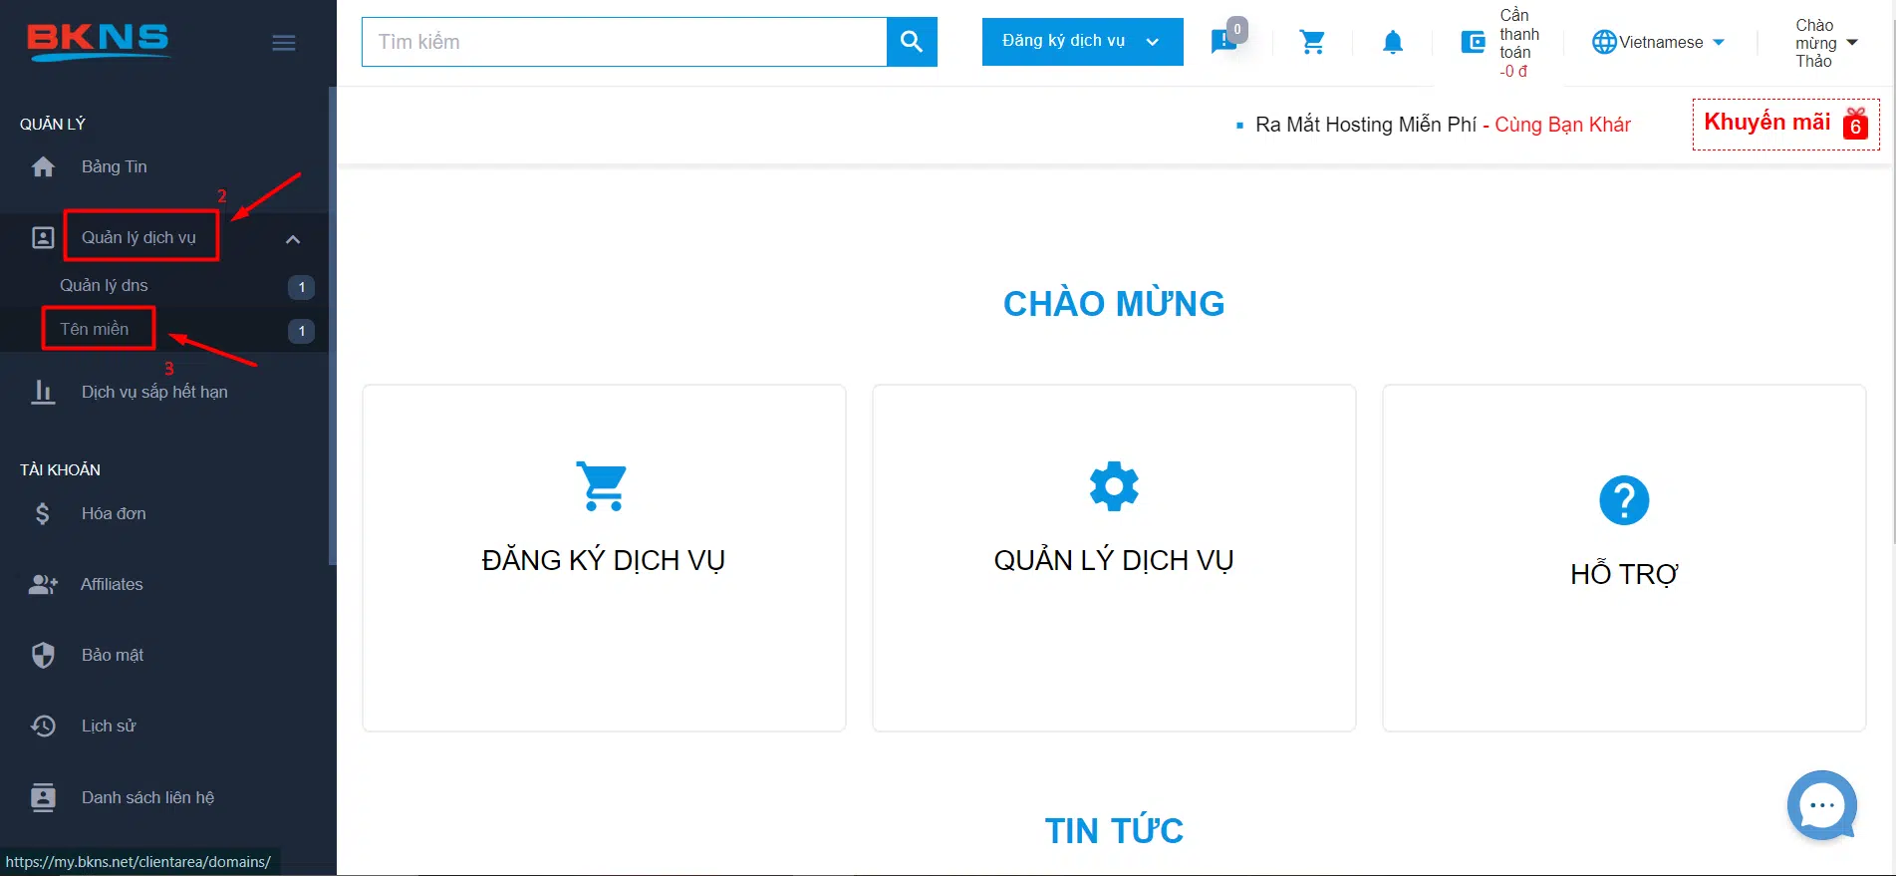The image size is (1896, 876).
Task: Open the Chào mừng Thảo user dropdown
Action: pyautogui.click(x=1827, y=43)
